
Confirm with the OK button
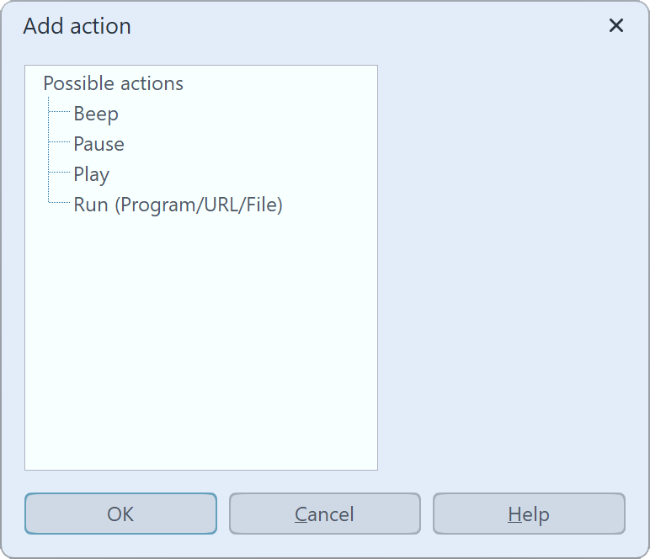(120, 514)
